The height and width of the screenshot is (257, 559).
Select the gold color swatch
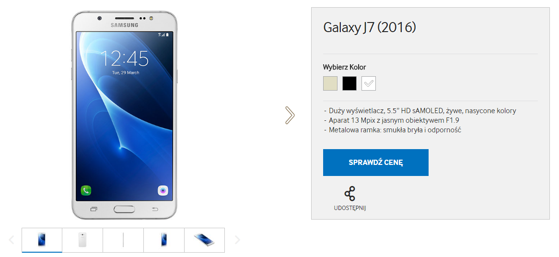pos(330,83)
